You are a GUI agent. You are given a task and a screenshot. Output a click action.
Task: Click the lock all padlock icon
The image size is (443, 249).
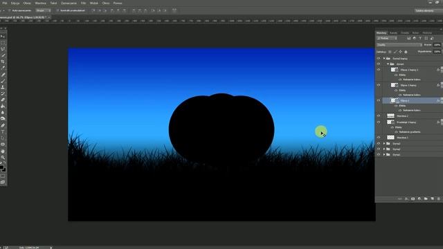(x=406, y=52)
